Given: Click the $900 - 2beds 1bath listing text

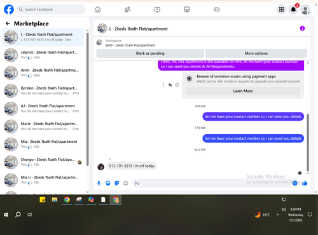Looking at the screenshot, I should click(130, 45).
